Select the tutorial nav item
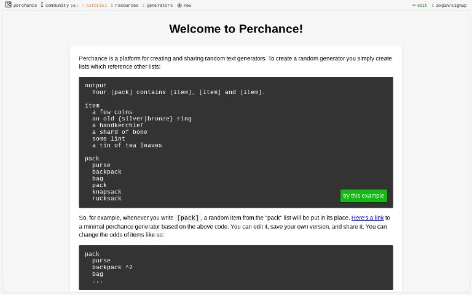 [x=96, y=6]
